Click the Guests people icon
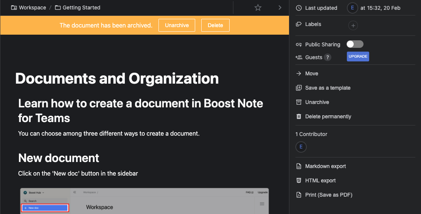The image size is (421, 214). 298,57
